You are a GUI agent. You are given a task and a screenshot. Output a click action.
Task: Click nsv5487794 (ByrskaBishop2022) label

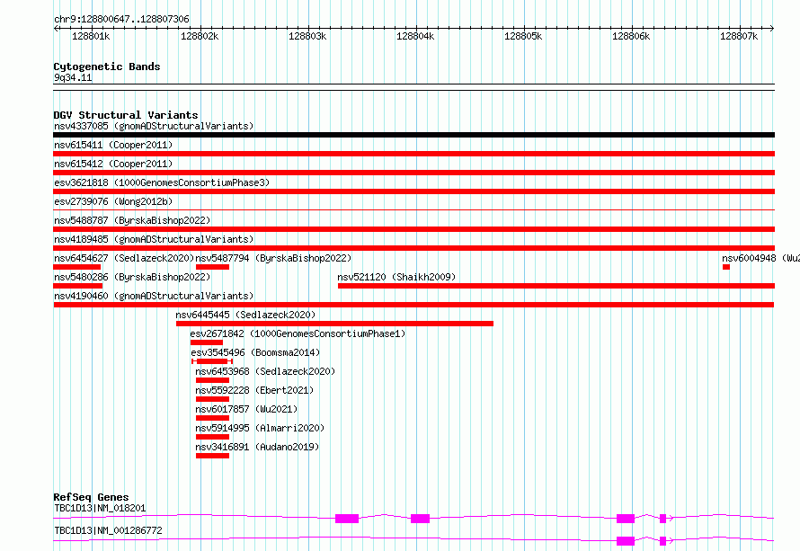pyautogui.click(x=273, y=258)
